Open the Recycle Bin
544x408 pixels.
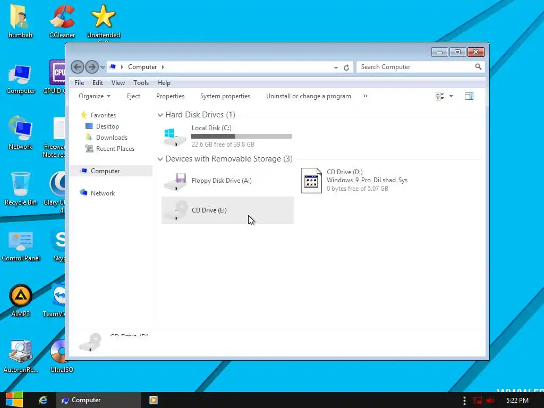[x=21, y=189]
